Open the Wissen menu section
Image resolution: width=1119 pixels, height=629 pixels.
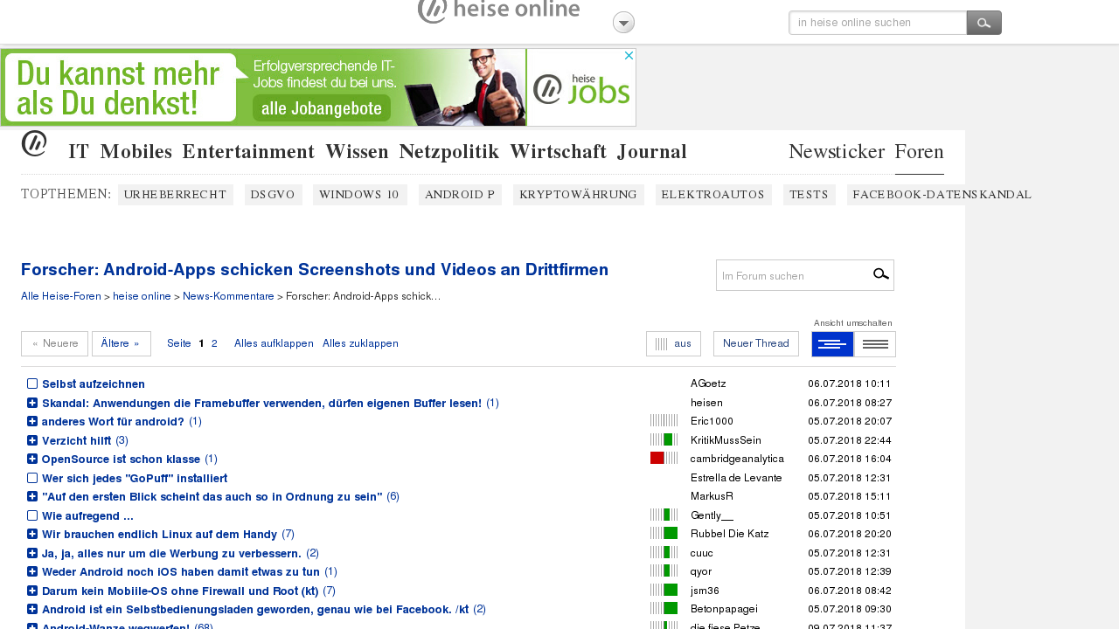point(357,152)
